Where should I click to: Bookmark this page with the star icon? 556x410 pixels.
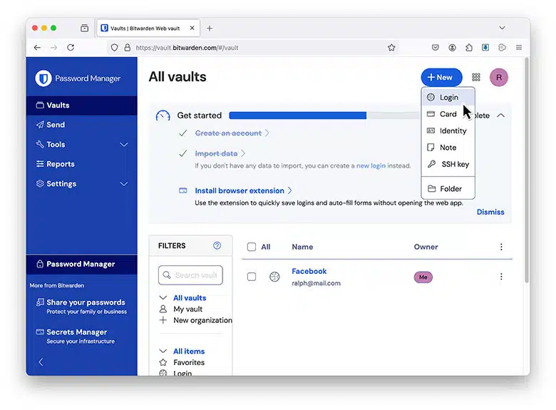click(391, 48)
